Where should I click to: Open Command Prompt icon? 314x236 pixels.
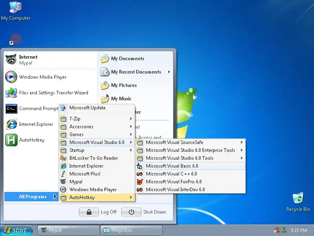[11, 109]
